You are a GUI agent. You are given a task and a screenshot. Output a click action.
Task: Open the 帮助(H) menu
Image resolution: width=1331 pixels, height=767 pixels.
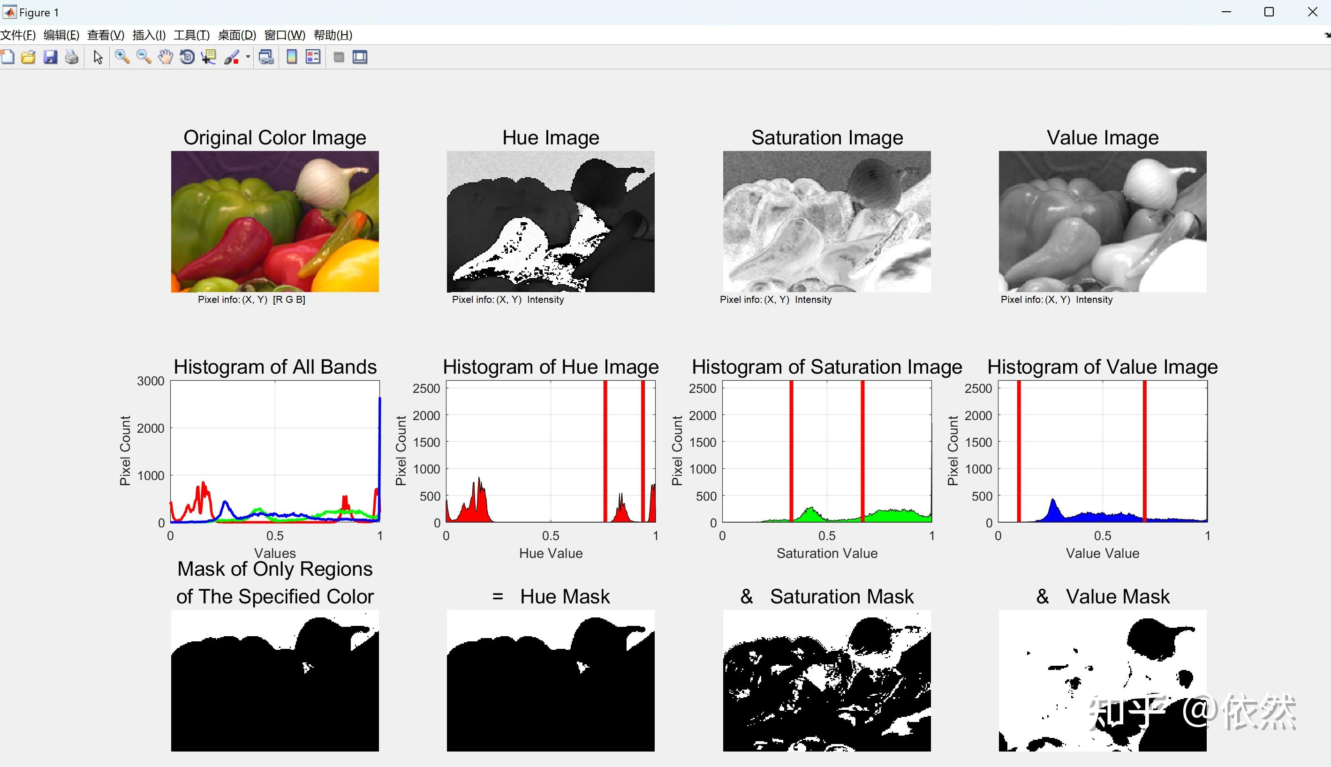(333, 35)
